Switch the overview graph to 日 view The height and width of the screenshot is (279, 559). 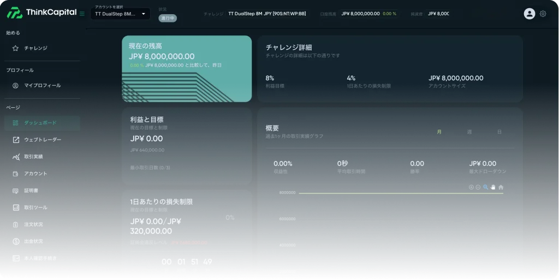click(499, 132)
